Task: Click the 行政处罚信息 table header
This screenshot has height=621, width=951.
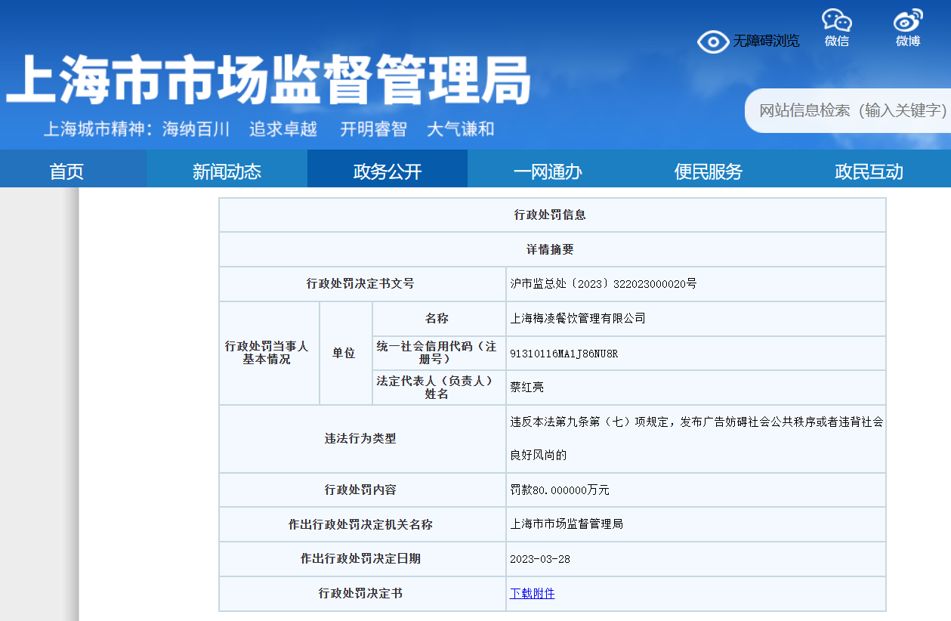Action: pos(552,215)
